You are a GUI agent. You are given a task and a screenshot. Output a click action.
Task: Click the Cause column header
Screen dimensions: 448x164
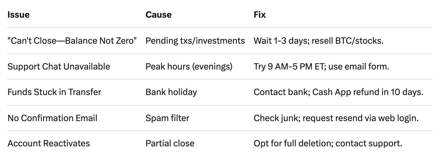(158, 15)
